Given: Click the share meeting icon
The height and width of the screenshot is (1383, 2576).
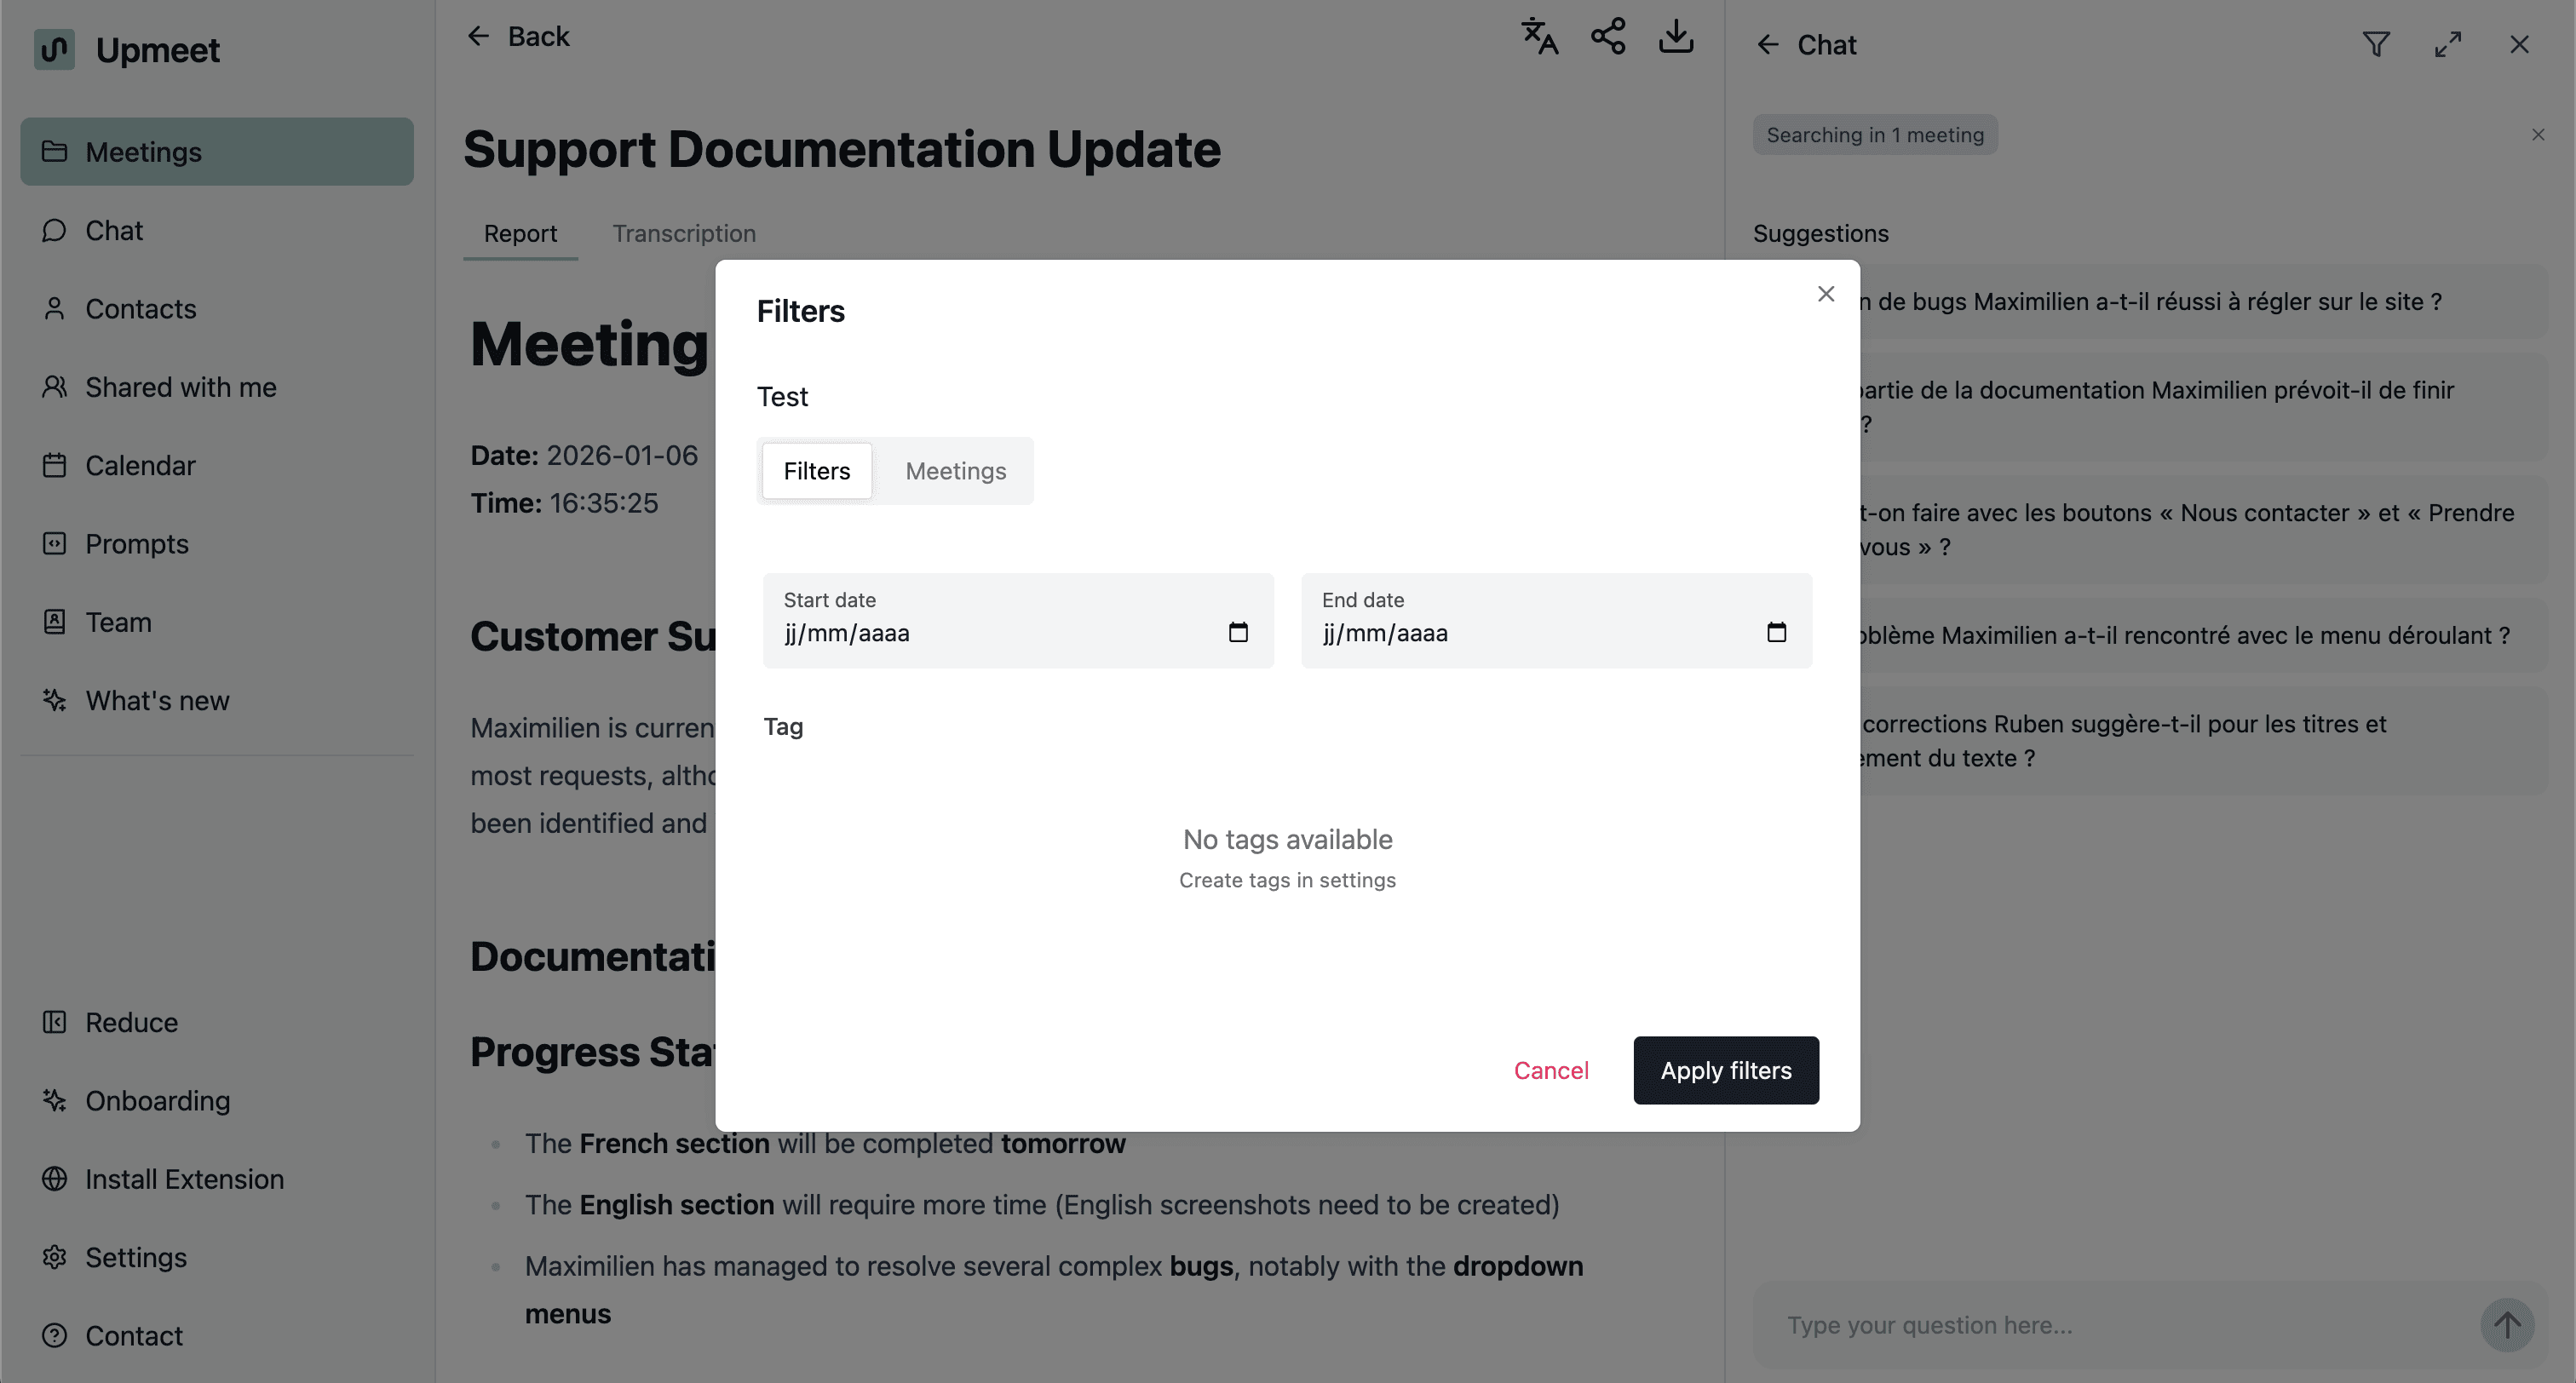Looking at the screenshot, I should point(1608,37).
